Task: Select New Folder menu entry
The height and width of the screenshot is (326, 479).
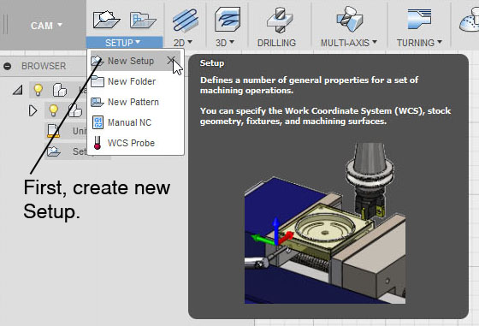Action: 135,81
